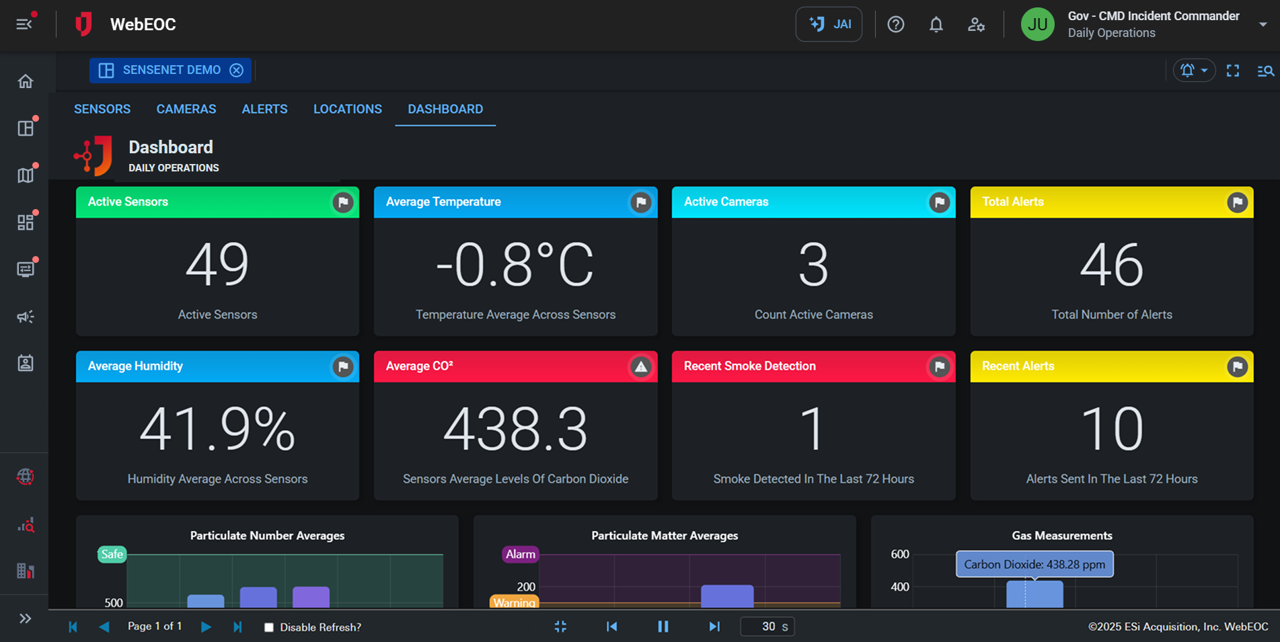Enter fullscreen using the expand icon

click(1232, 71)
